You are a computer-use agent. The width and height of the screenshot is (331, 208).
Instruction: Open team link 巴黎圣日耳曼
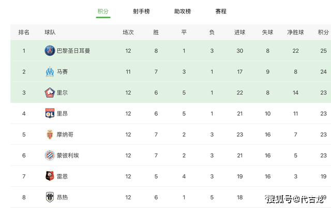[x=73, y=51]
